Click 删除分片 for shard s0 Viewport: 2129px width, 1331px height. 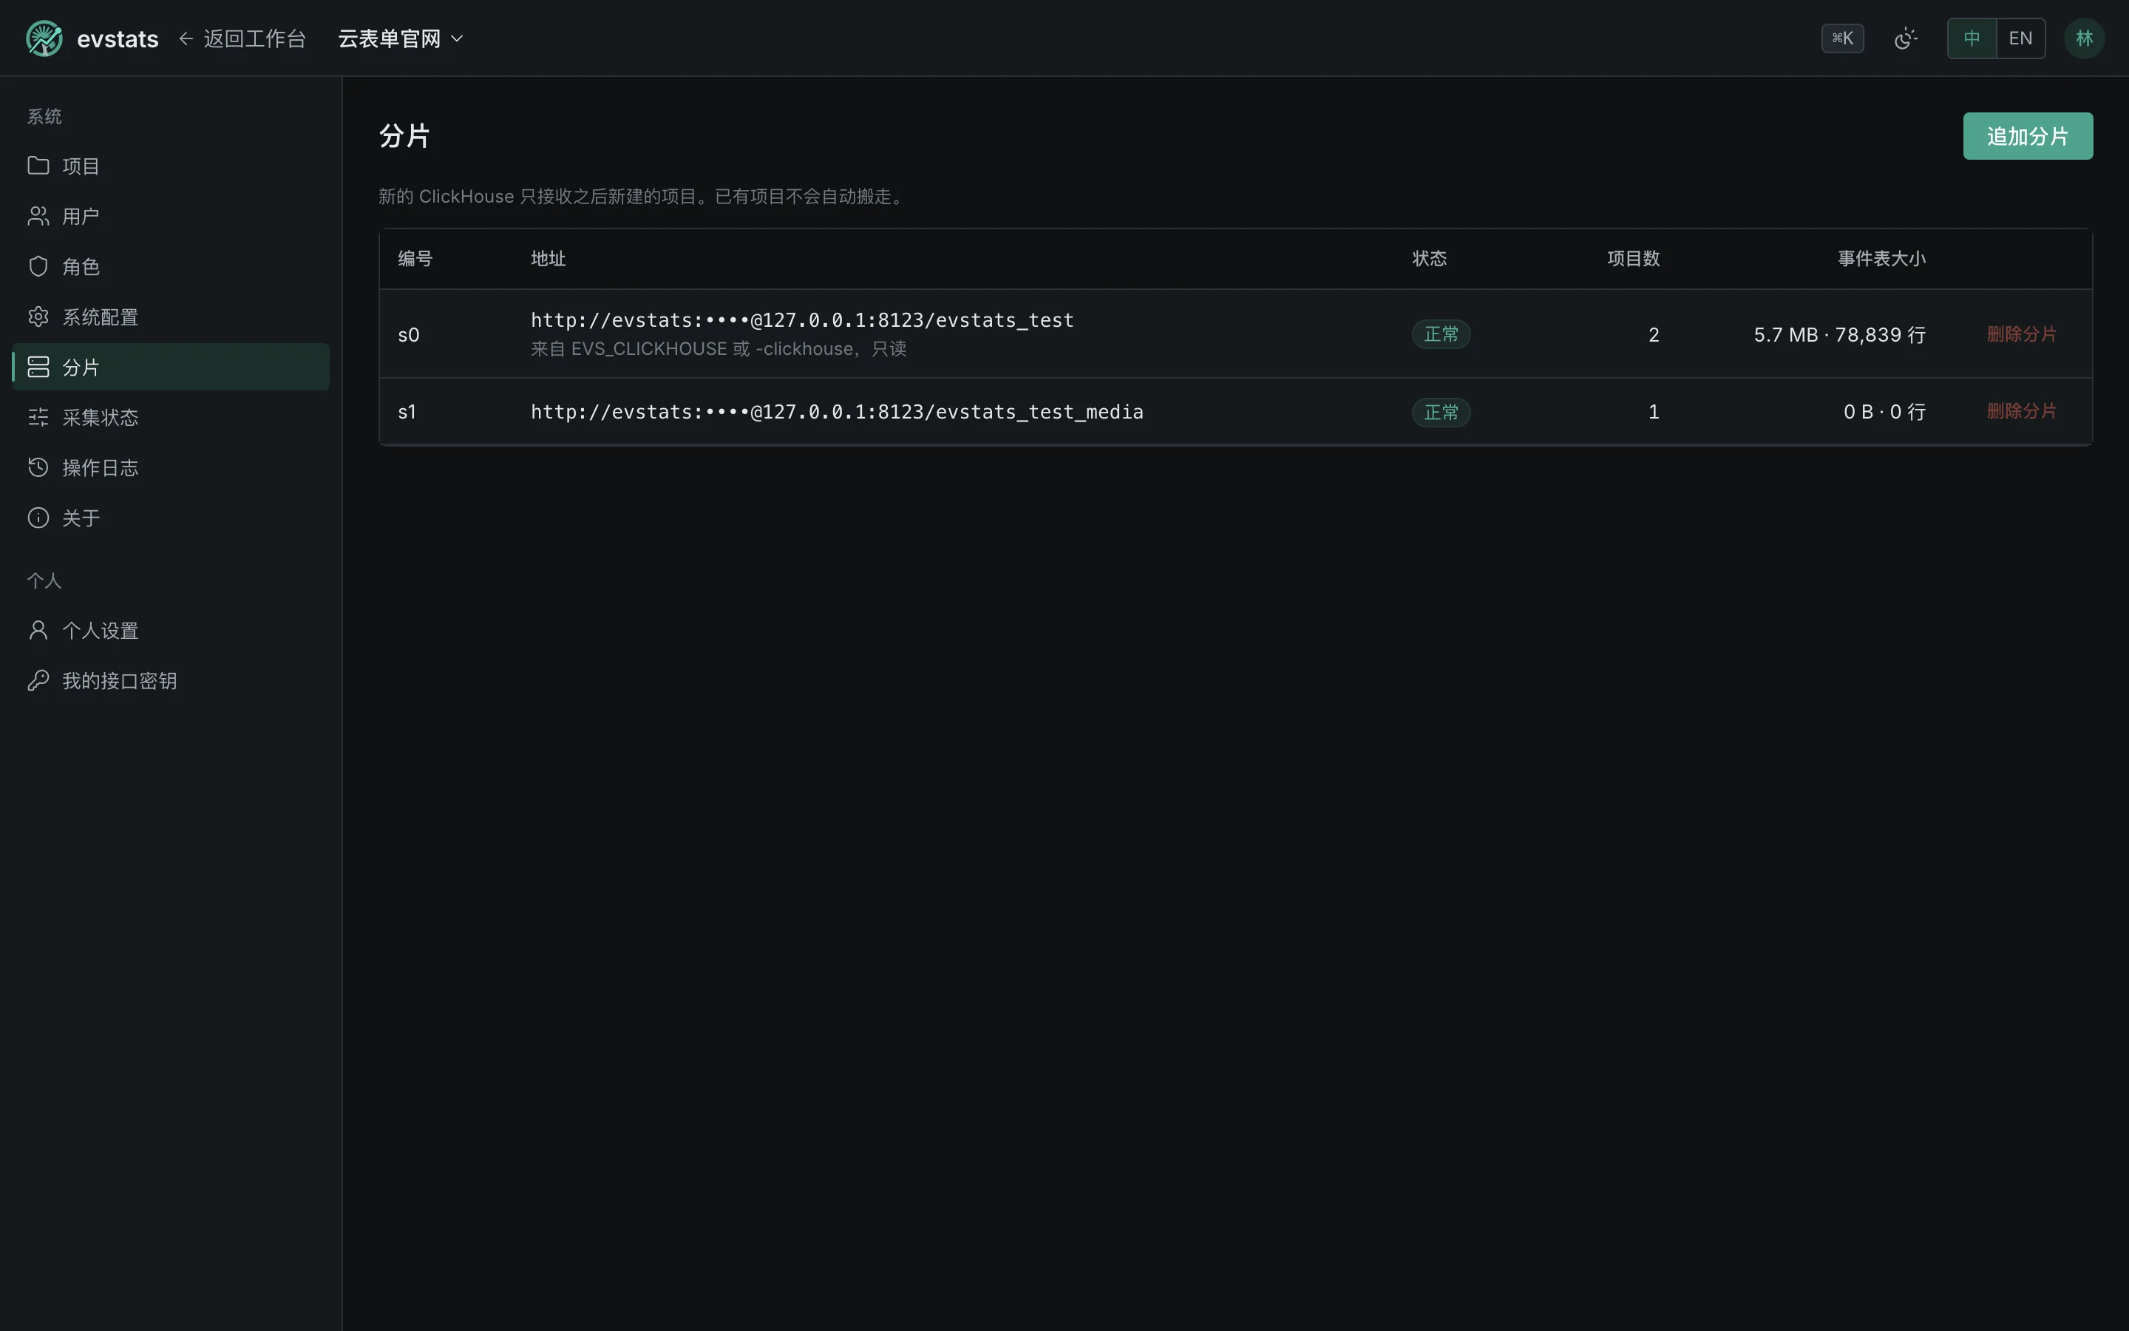click(2022, 333)
